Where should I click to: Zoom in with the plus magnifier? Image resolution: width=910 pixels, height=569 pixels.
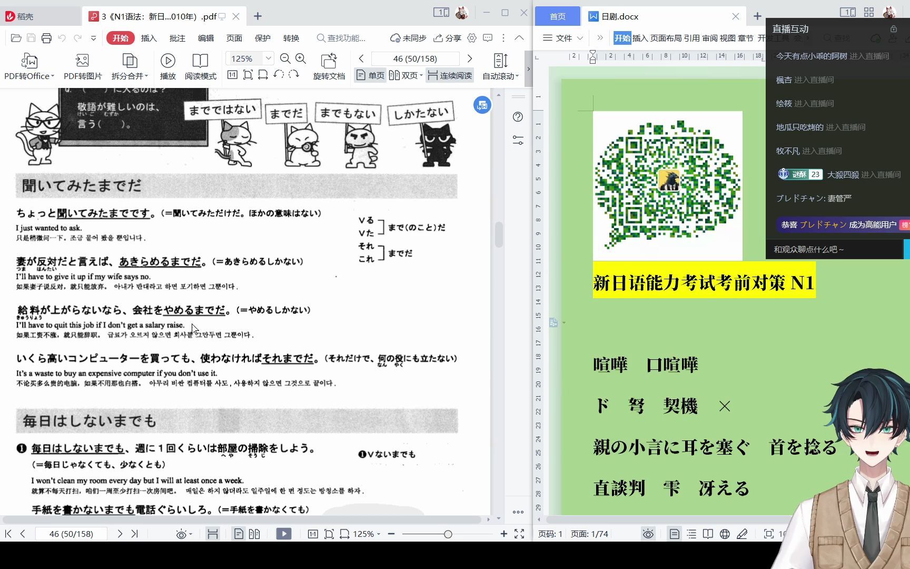pos(301,58)
